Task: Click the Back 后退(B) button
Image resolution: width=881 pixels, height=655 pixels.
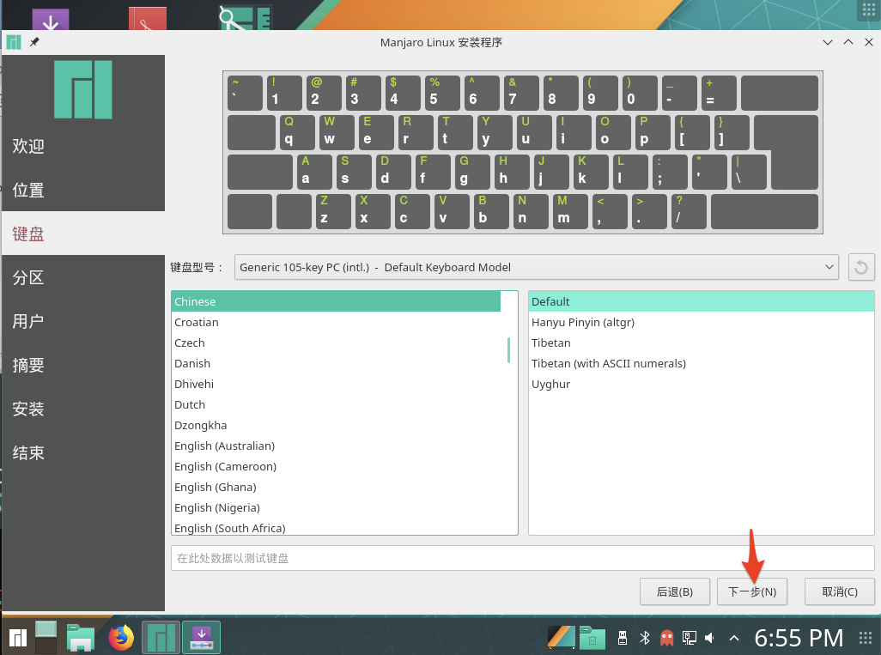Action: coord(675,591)
